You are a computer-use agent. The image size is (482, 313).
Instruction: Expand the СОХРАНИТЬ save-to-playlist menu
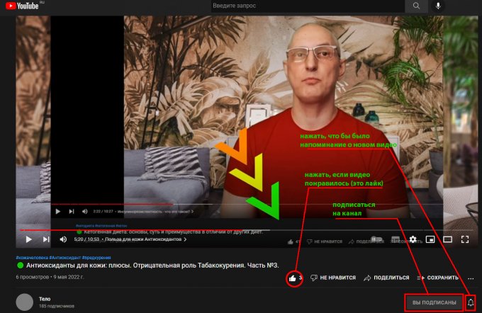point(439,278)
